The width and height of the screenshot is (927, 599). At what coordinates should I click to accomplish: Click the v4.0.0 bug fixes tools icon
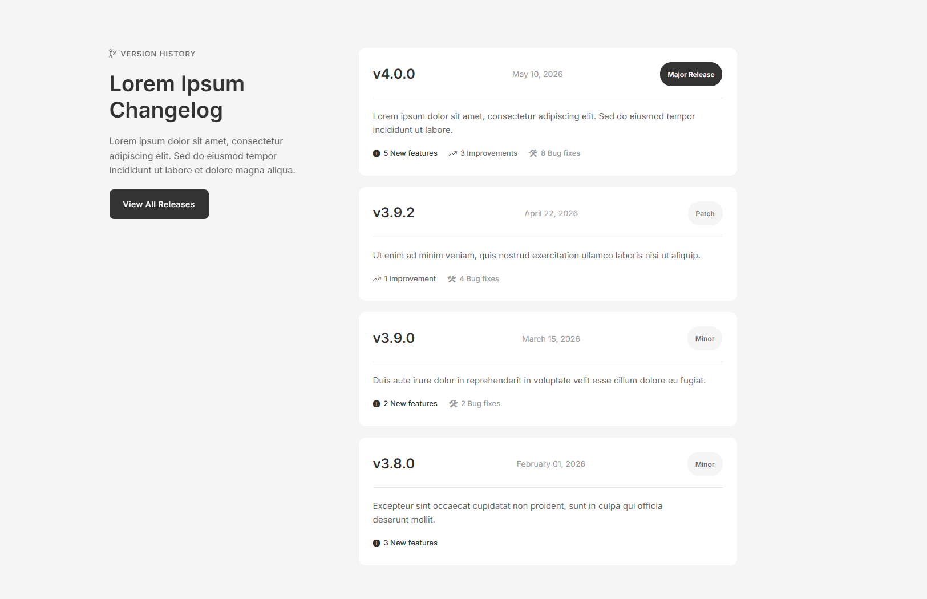533,153
